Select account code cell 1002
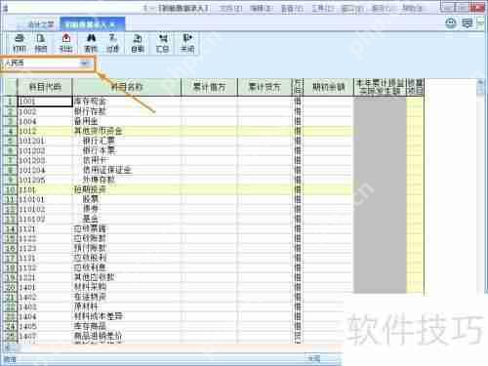Image resolution: width=488 pixels, height=366 pixels. [45, 111]
